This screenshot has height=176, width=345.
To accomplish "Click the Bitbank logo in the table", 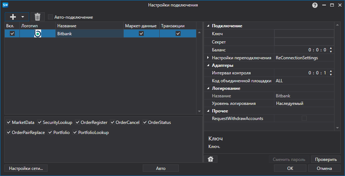I will tap(37, 33).
